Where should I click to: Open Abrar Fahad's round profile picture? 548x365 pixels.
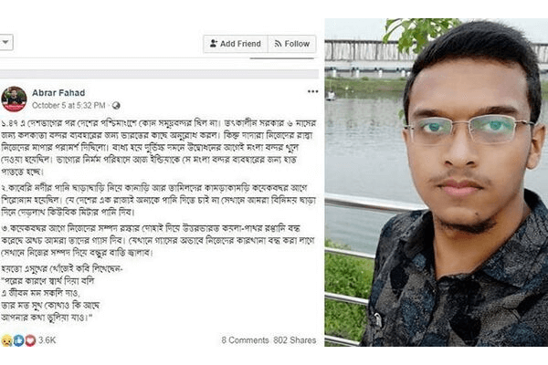pos(14,99)
